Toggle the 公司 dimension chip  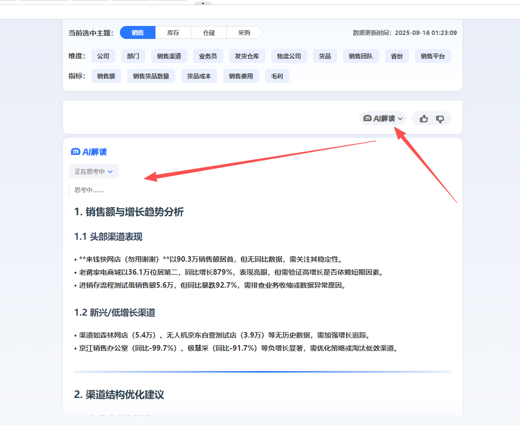tap(103, 56)
